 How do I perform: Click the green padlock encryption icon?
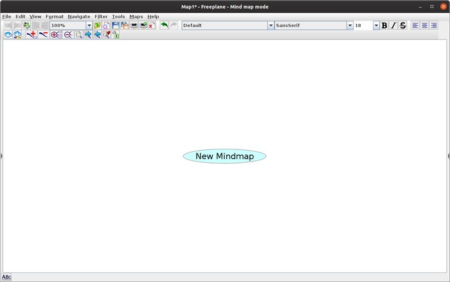point(116,35)
